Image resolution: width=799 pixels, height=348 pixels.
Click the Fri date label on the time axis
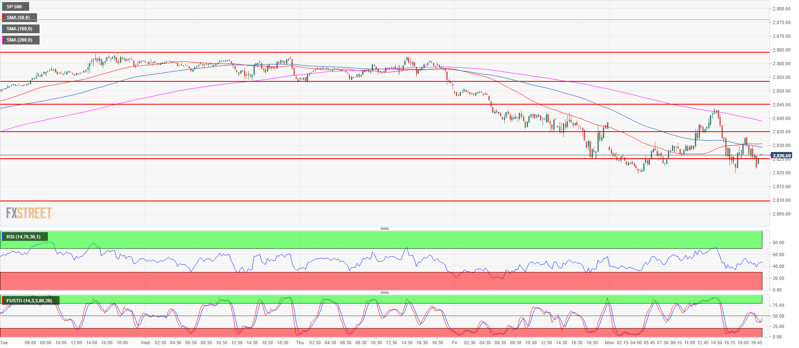point(455,343)
